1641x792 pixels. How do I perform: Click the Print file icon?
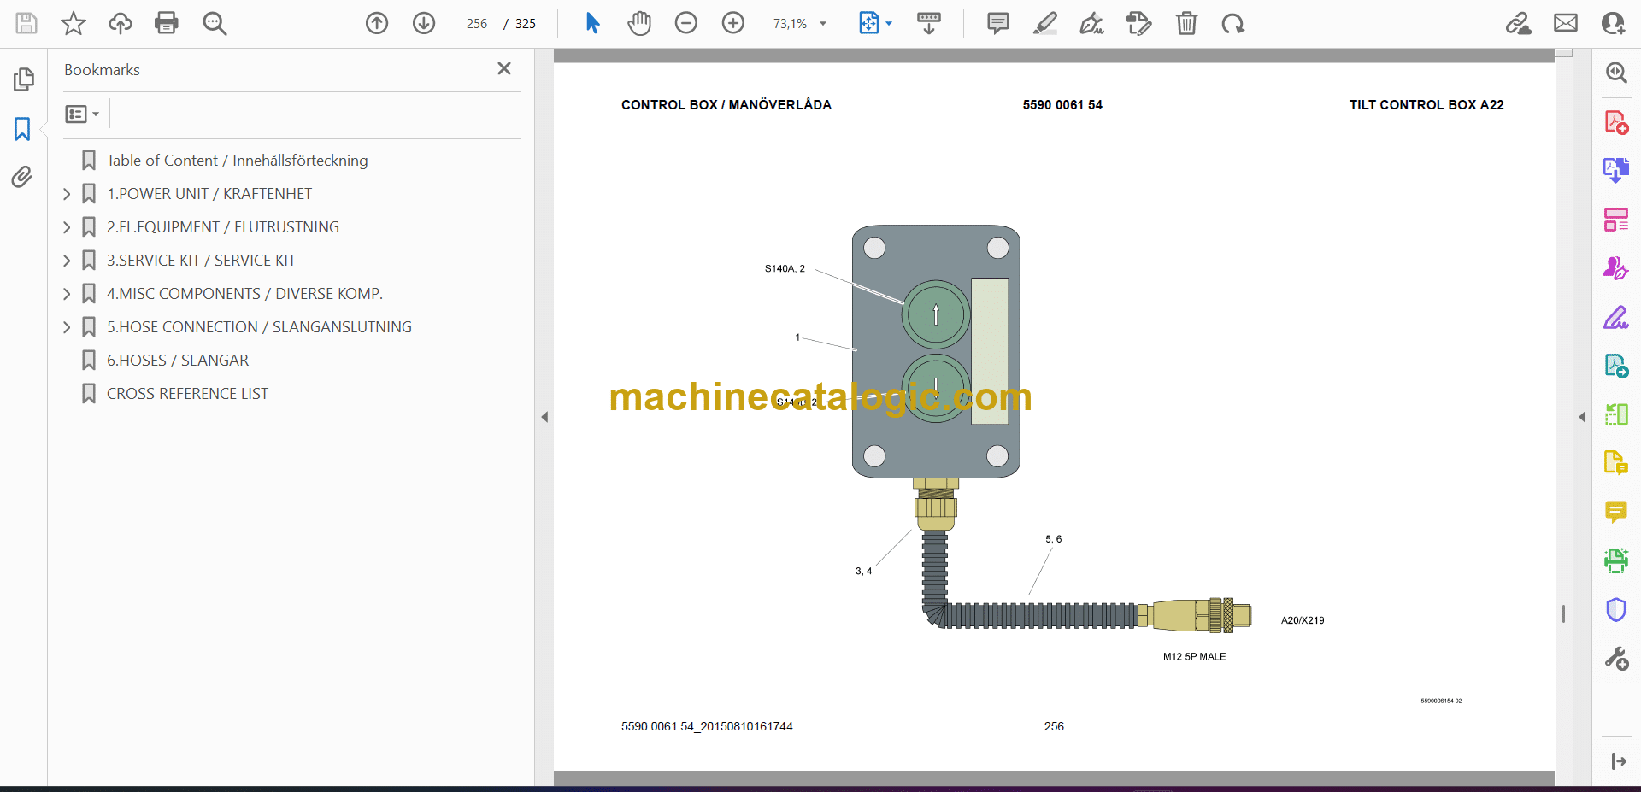(x=167, y=23)
